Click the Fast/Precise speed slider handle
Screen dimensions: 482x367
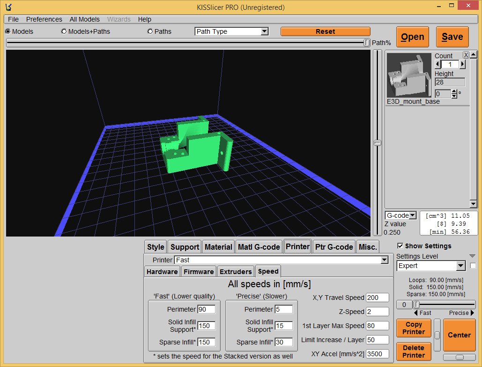(x=415, y=305)
